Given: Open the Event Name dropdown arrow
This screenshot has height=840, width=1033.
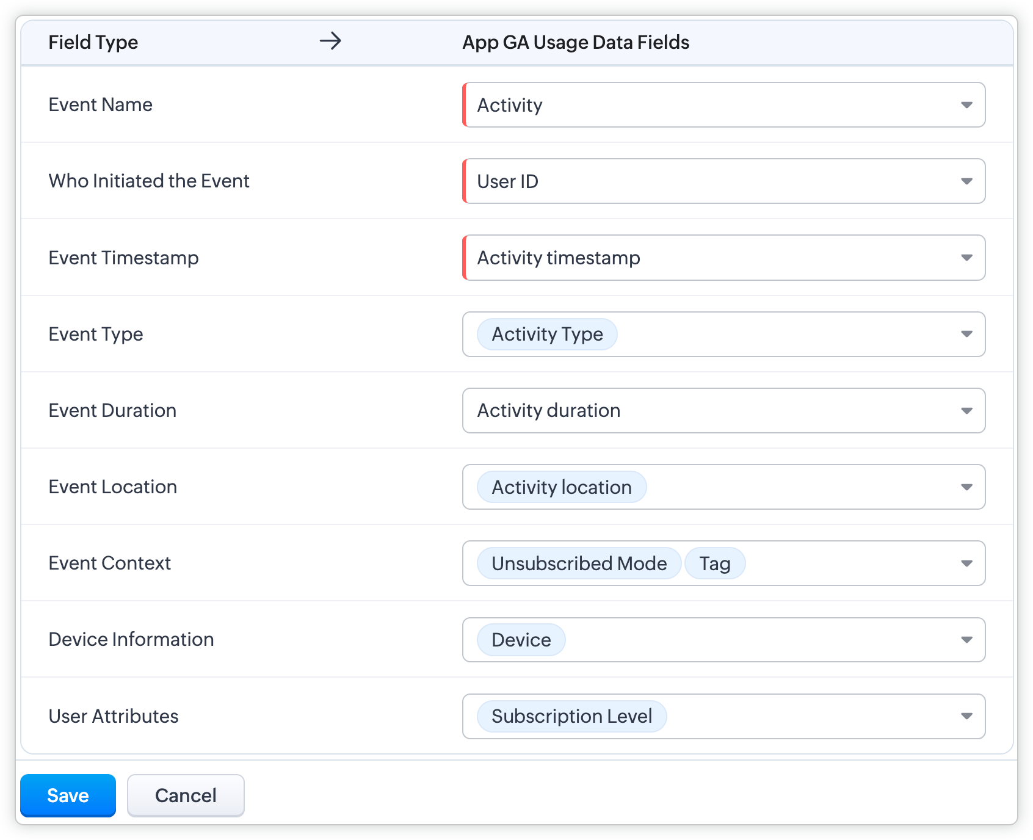Looking at the screenshot, I should click(x=966, y=105).
